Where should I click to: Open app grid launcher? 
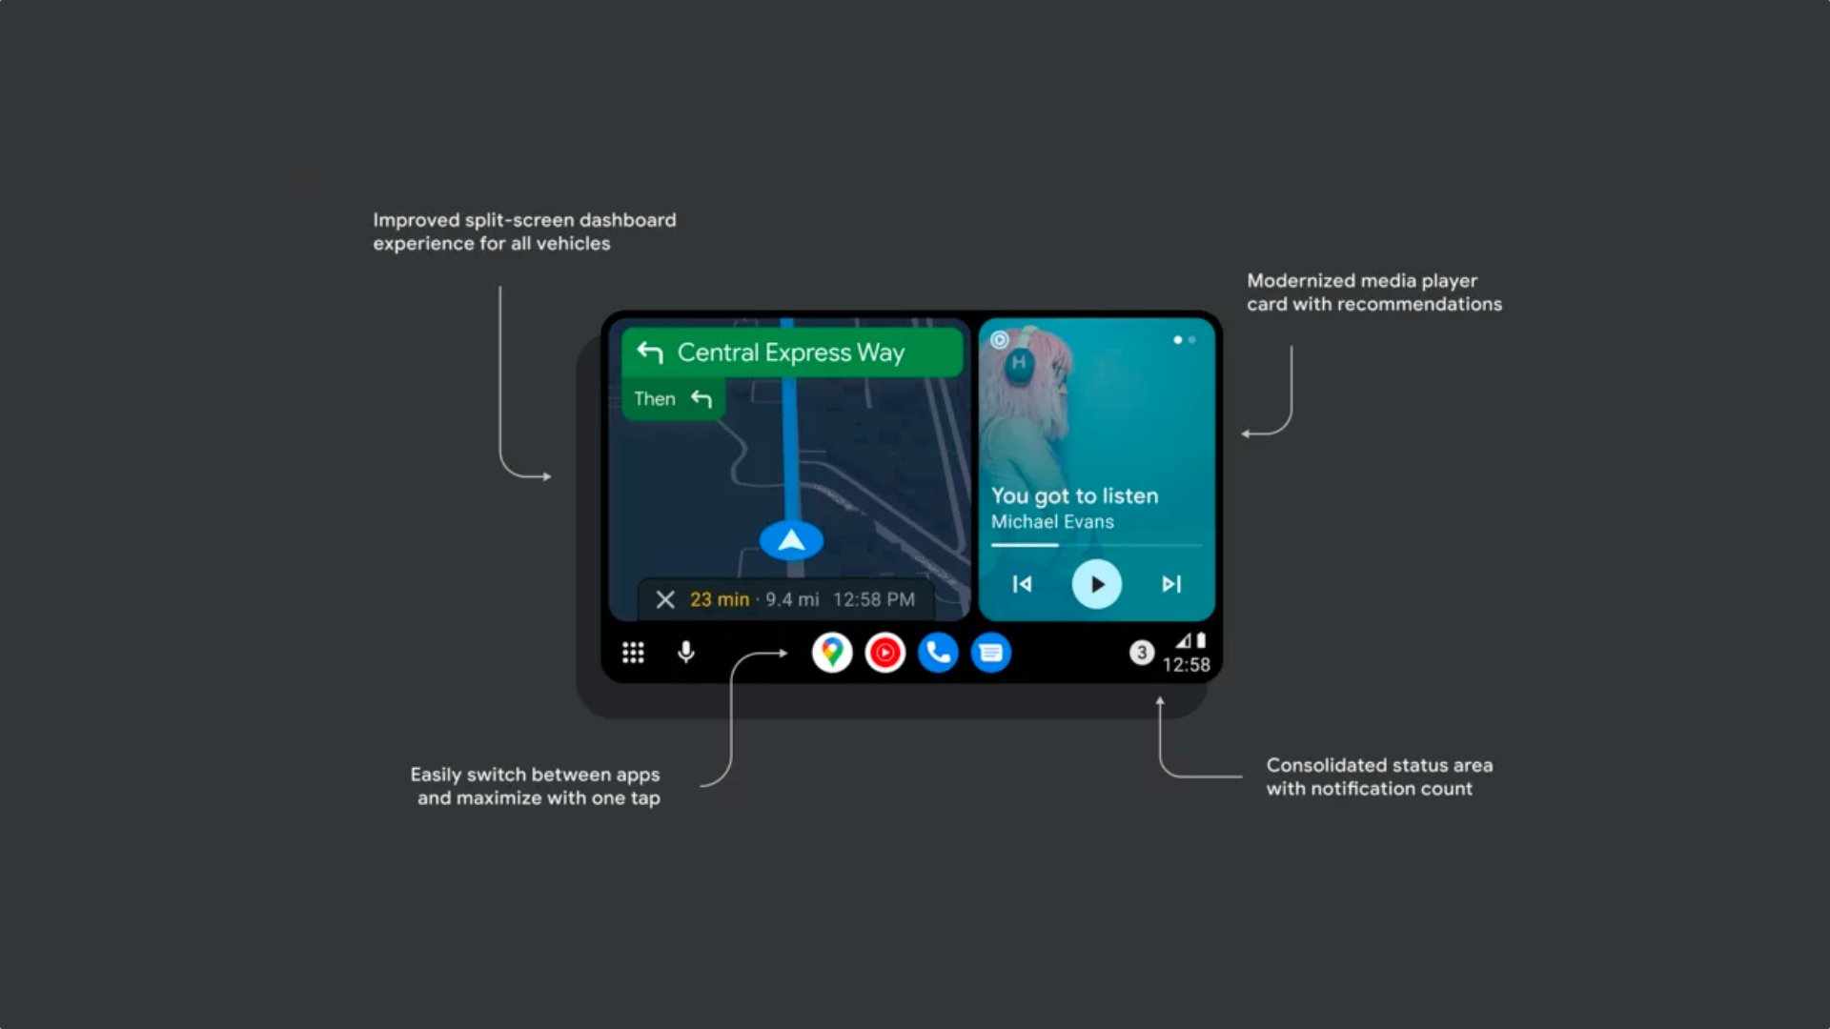coord(632,651)
